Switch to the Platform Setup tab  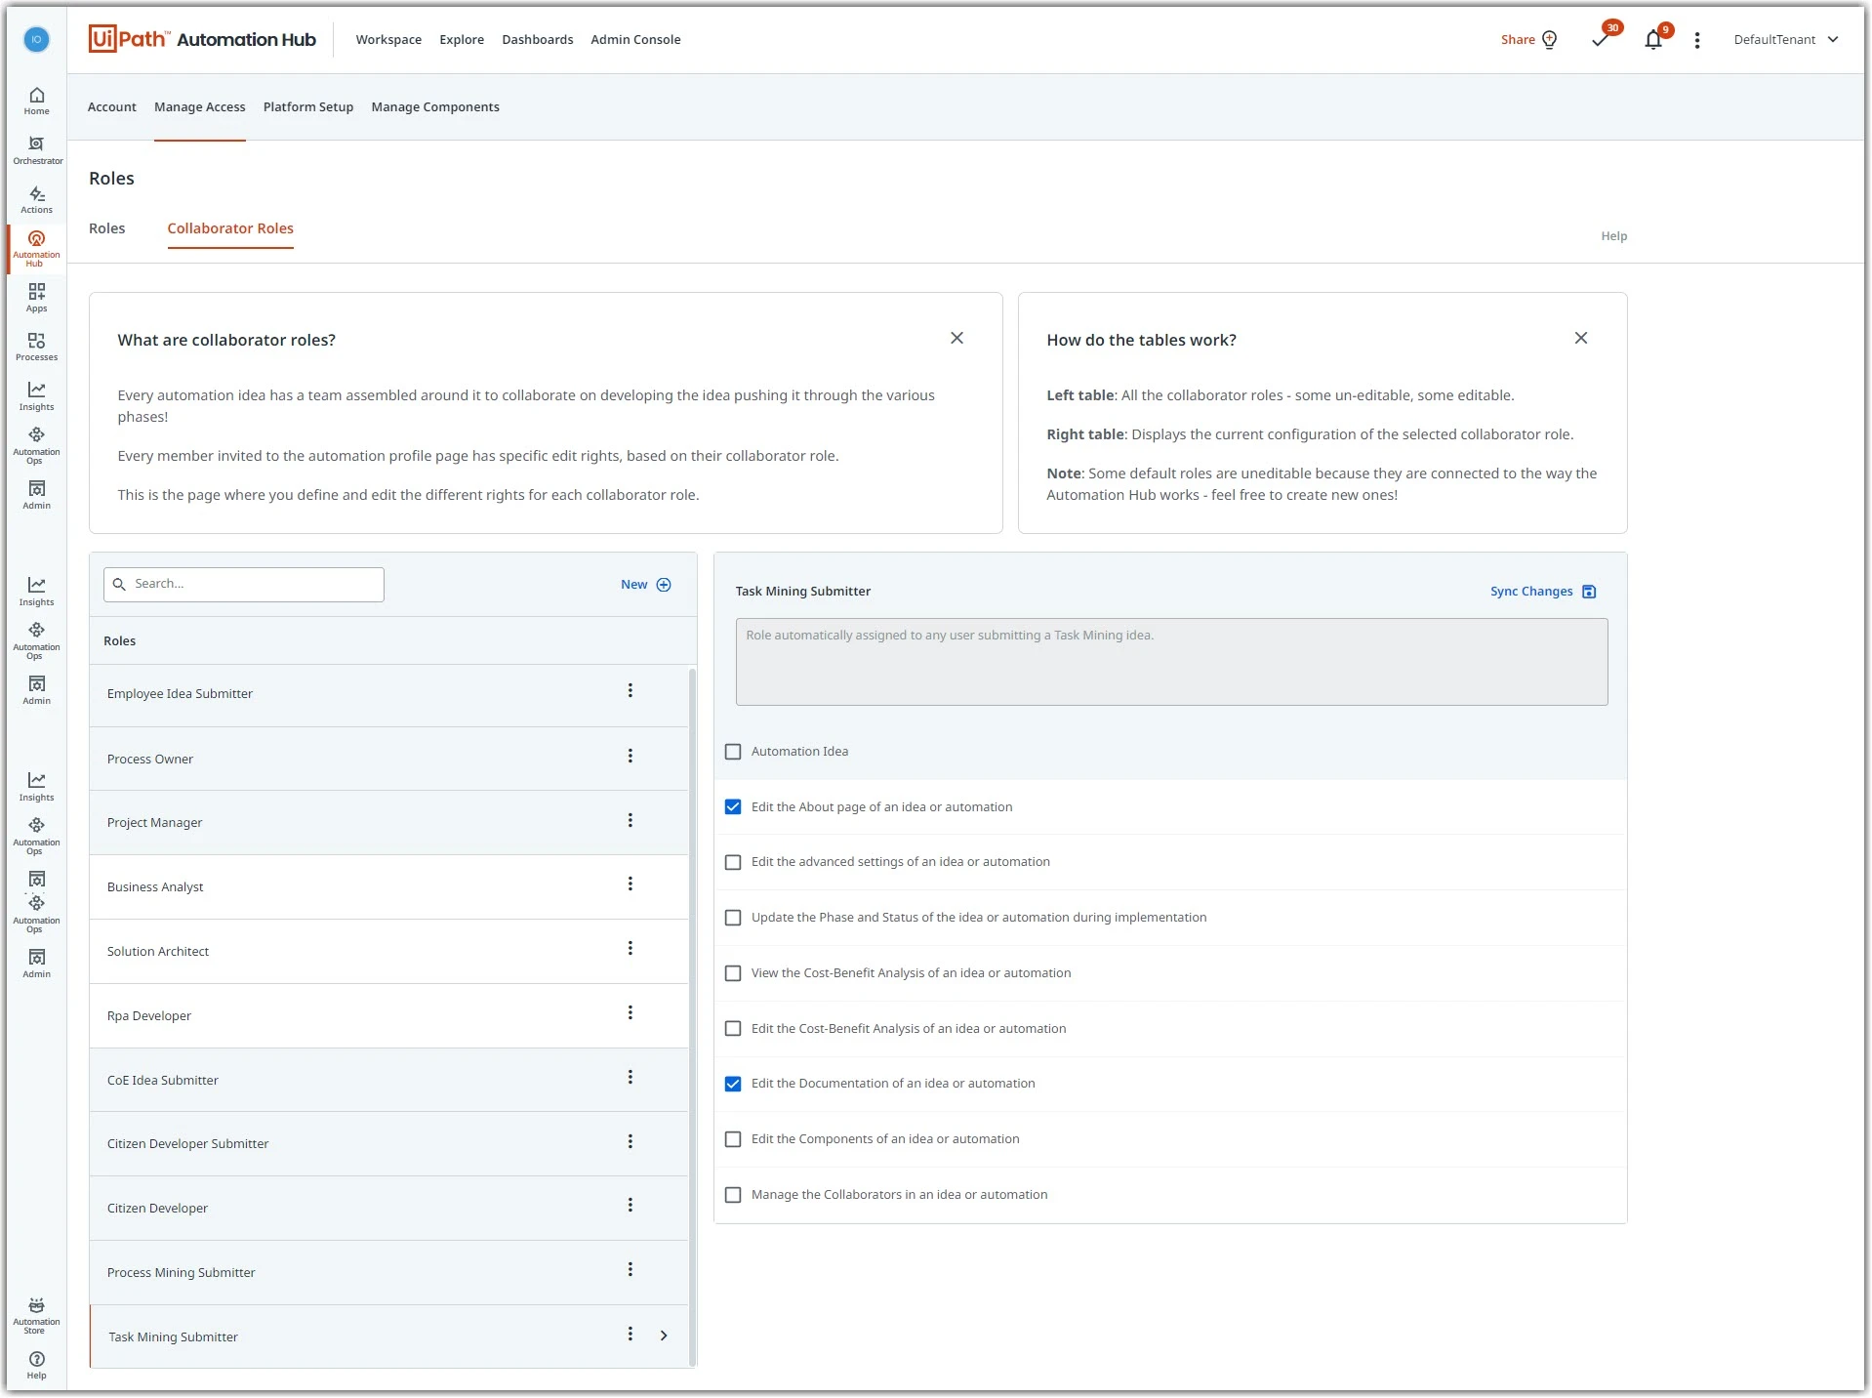point(308,107)
